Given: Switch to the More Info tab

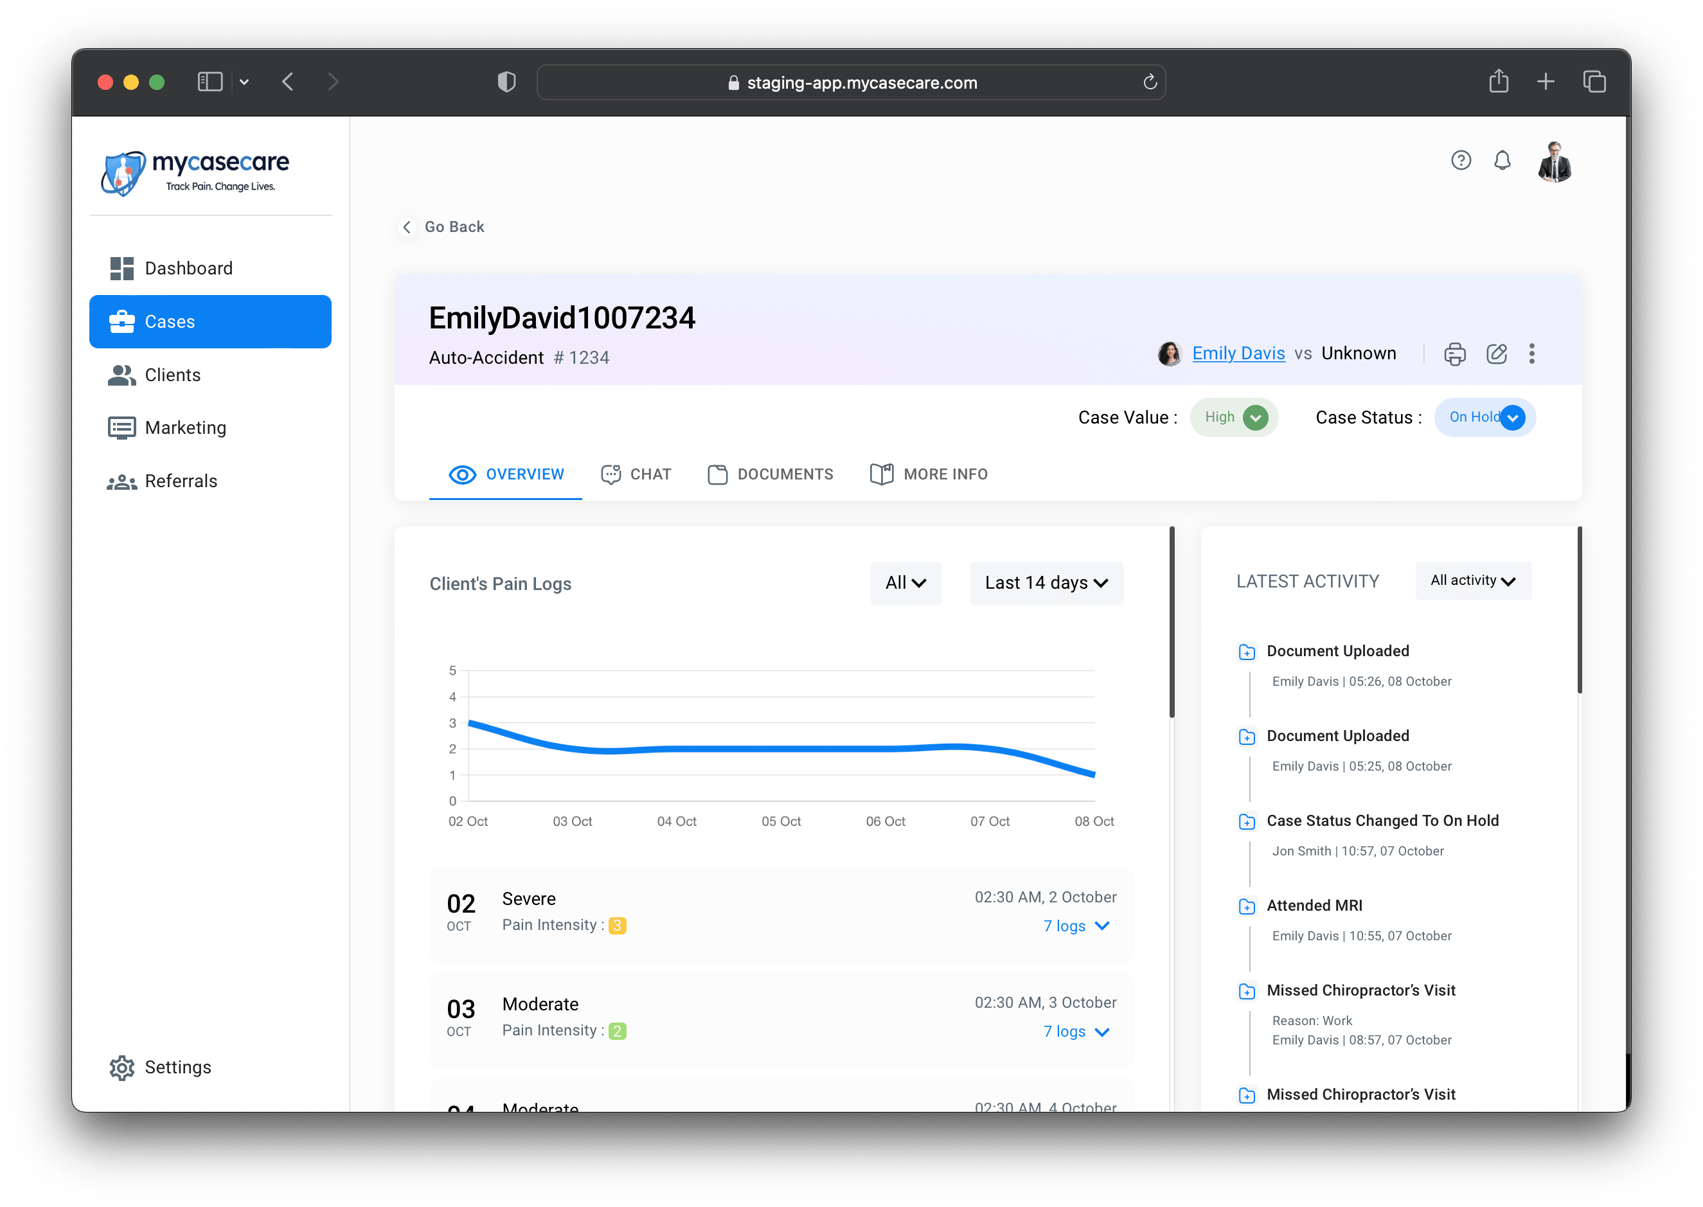Looking at the screenshot, I should (929, 474).
